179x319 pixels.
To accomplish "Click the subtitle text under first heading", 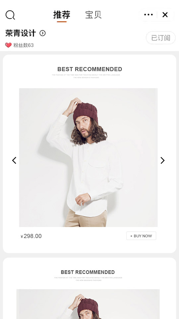I will (x=86, y=76).
